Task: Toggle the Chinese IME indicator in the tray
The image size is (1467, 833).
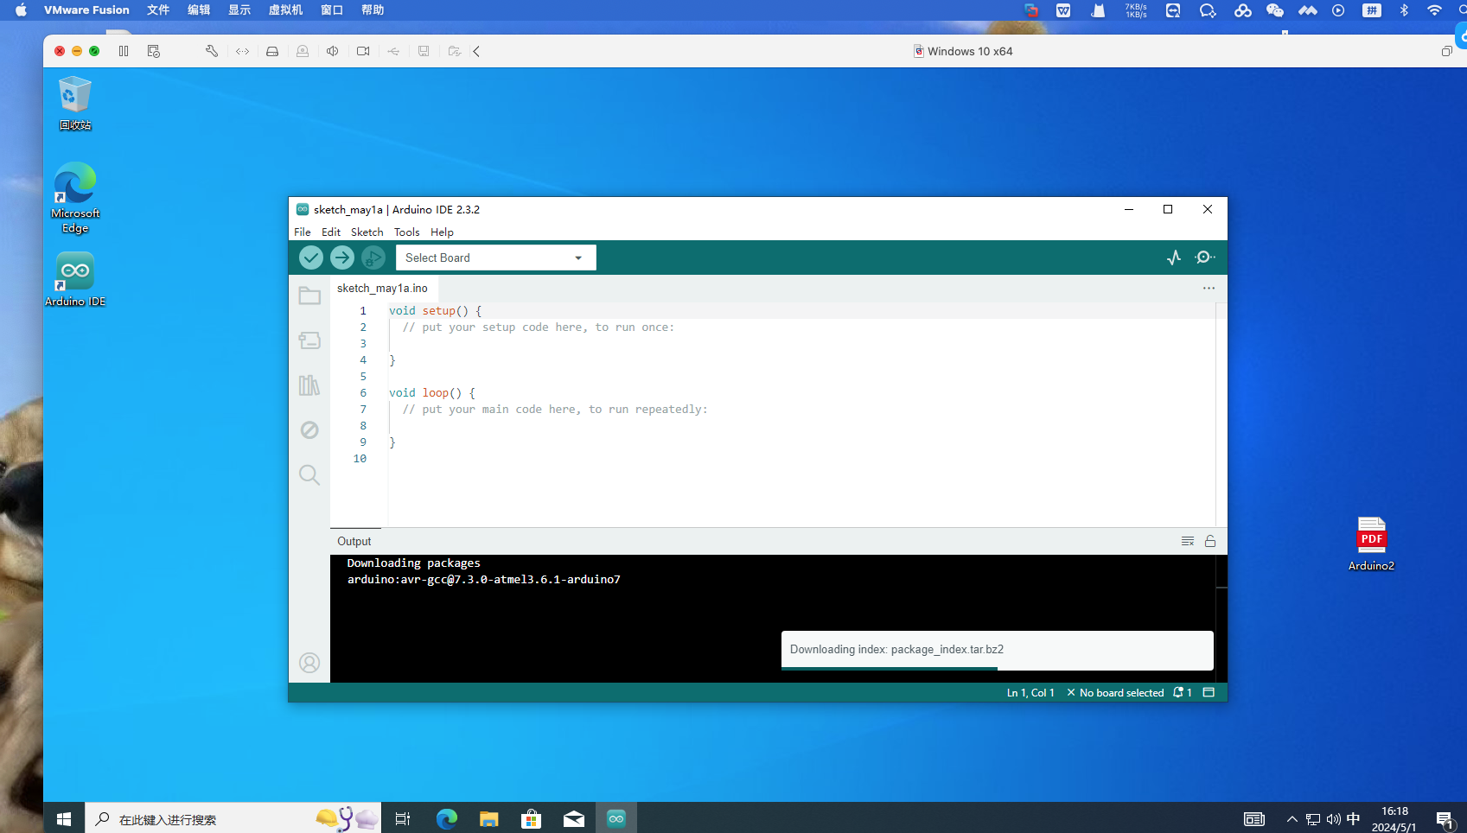Action: 1354,819
